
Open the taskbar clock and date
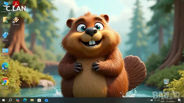170,100
